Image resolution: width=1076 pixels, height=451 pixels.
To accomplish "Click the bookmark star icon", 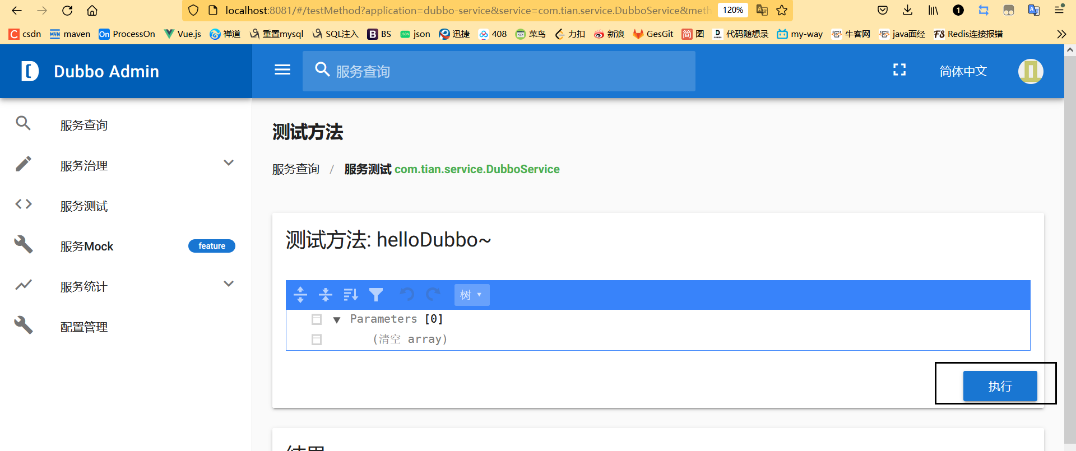I will pyautogui.click(x=782, y=10).
